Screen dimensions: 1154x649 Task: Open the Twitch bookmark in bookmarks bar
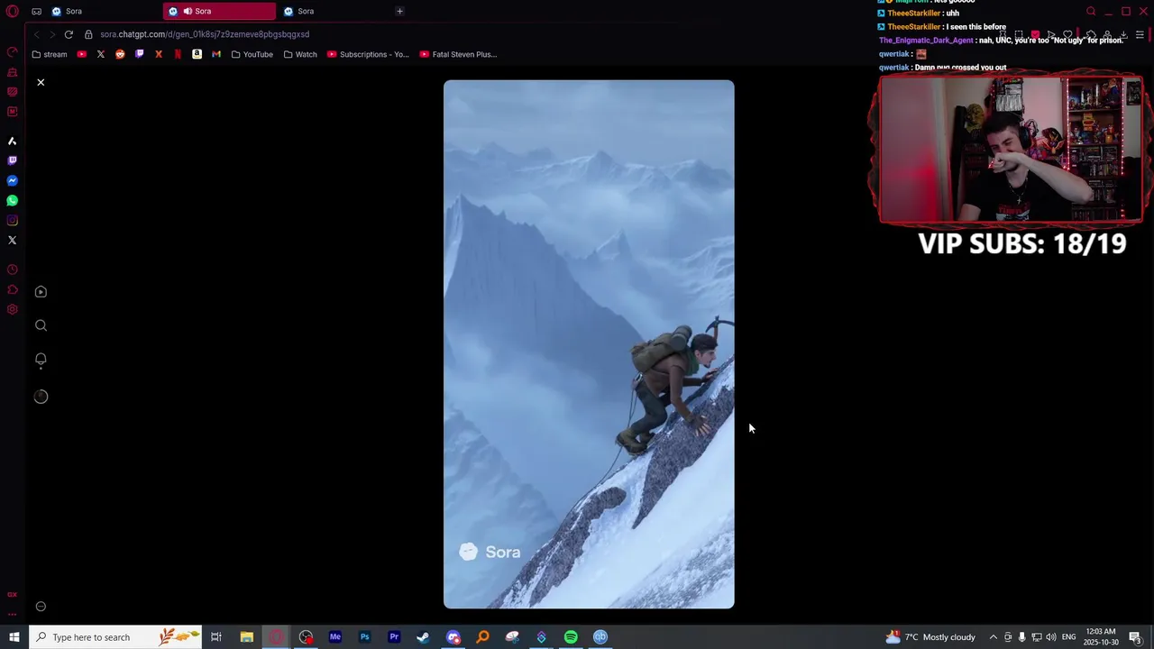(139, 54)
